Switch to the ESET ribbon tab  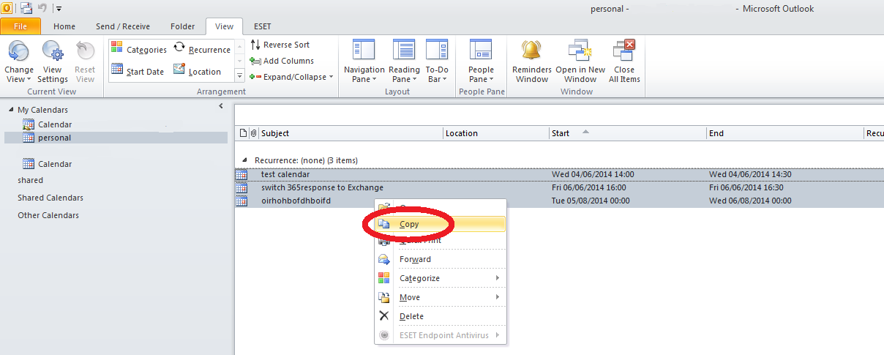pyautogui.click(x=262, y=26)
